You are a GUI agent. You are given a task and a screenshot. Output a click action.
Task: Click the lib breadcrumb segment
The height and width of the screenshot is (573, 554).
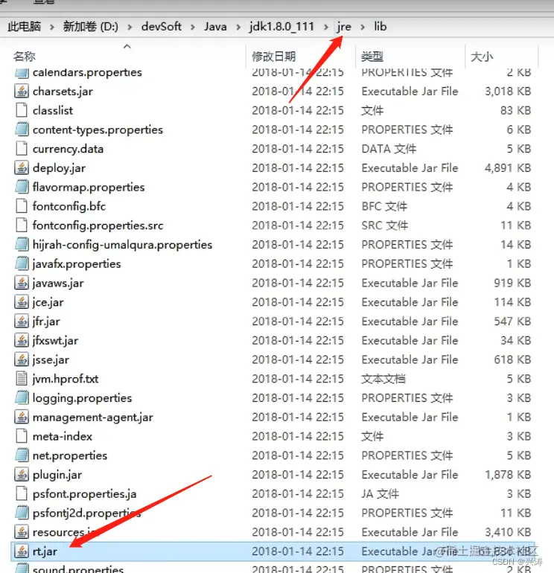(381, 27)
